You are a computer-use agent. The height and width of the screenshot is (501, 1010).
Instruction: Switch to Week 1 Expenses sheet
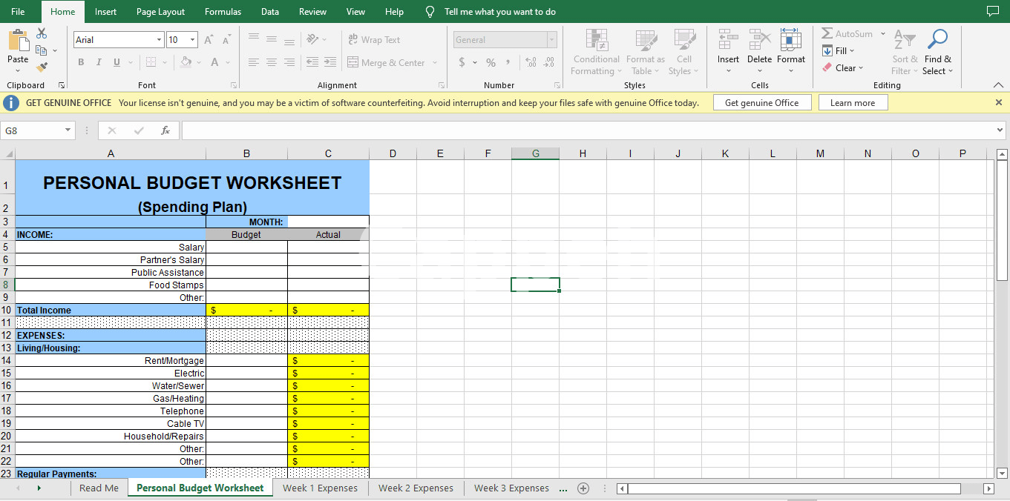[x=320, y=488]
